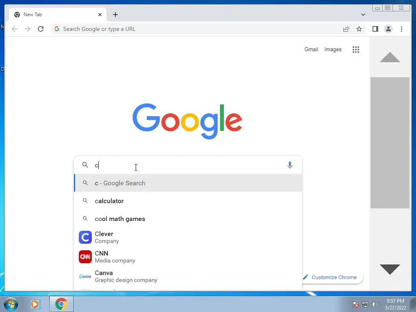Select the Clever company suggestion icon
The image size is (416, 312).
coord(85,237)
